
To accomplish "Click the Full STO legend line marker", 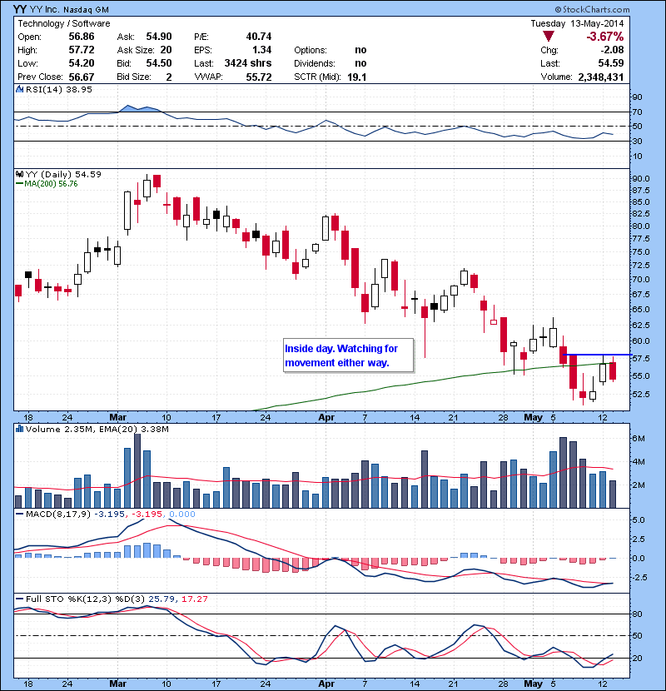I will 19,599.
